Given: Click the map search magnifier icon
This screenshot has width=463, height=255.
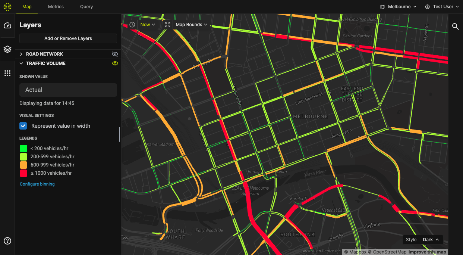Looking at the screenshot, I should point(455,26).
